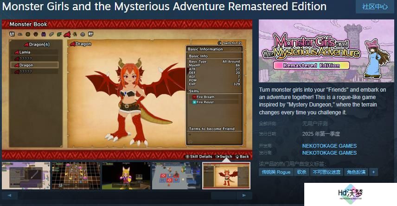
Task: Open the fox girl character screenshot thumbnail
Action: [126, 176]
